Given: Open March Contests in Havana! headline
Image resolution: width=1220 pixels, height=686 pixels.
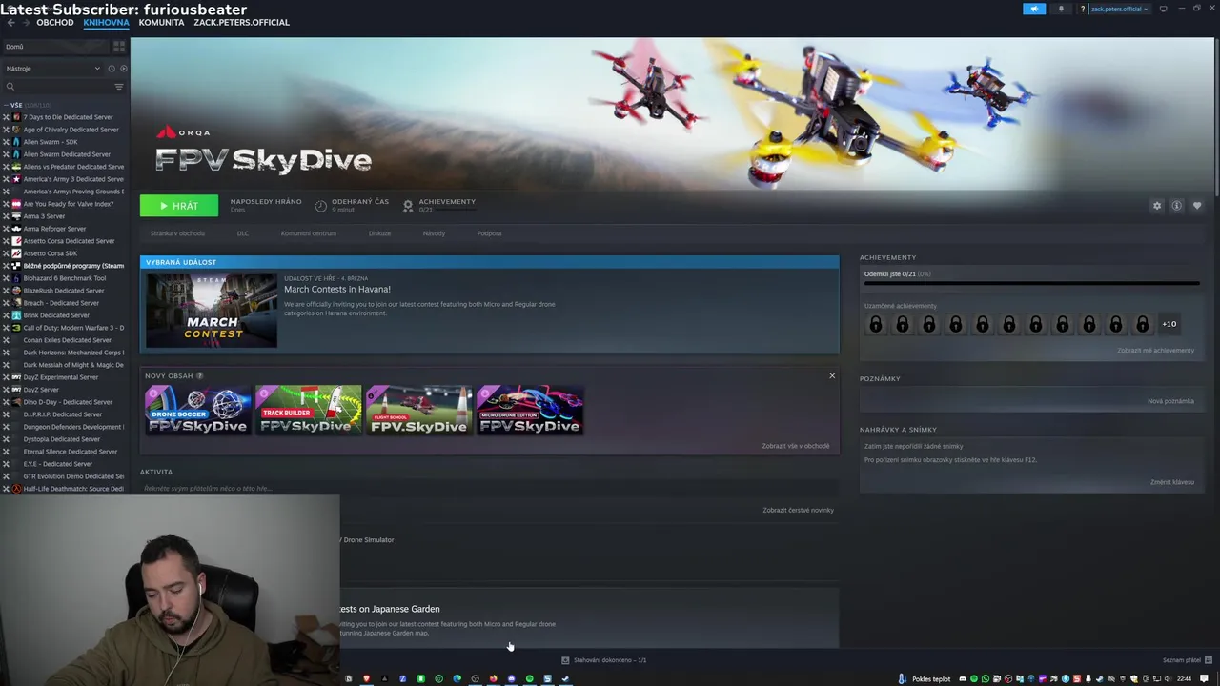Looking at the screenshot, I should click(337, 289).
